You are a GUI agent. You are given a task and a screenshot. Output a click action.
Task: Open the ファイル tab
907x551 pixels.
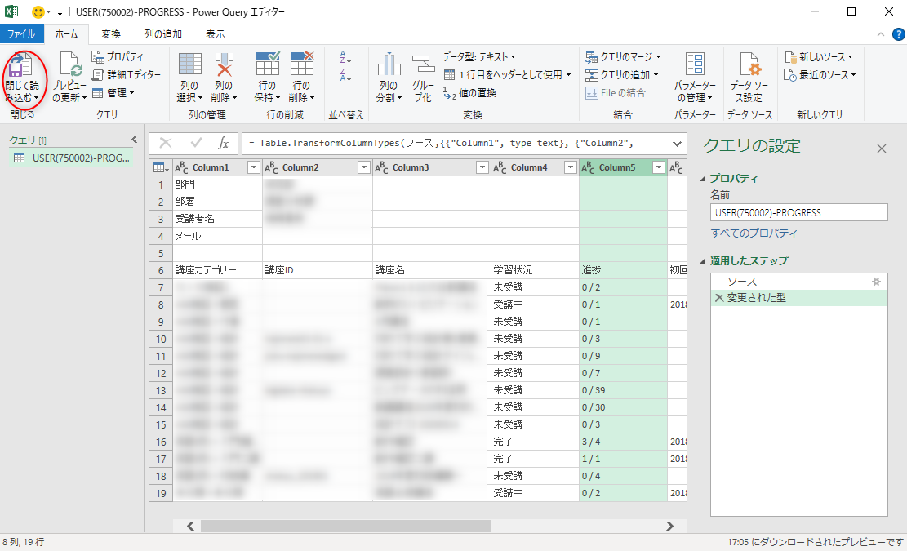point(21,34)
